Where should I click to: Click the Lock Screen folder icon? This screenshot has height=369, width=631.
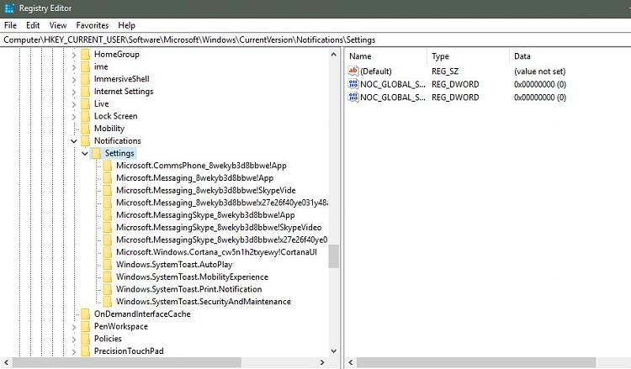[x=85, y=116]
